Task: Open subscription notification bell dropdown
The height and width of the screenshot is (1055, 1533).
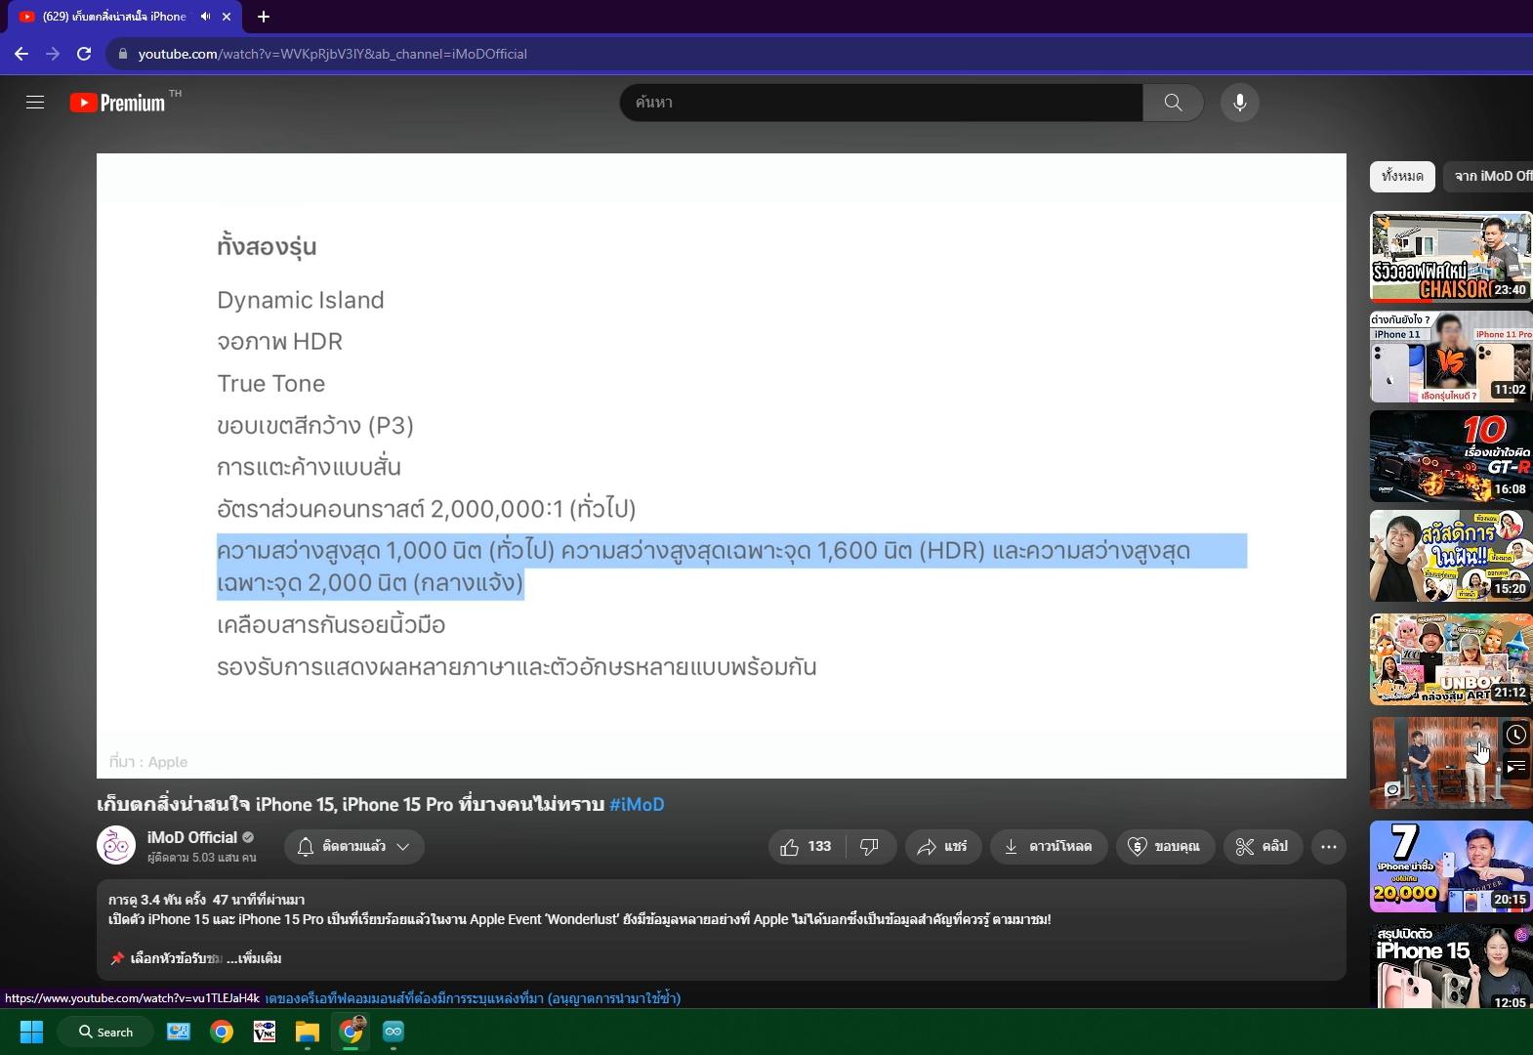Action: pyautogui.click(x=353, y=847)
